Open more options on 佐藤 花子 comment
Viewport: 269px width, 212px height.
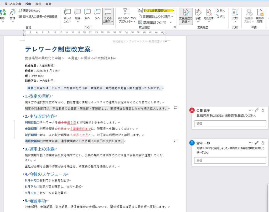(x=251, y=110)
